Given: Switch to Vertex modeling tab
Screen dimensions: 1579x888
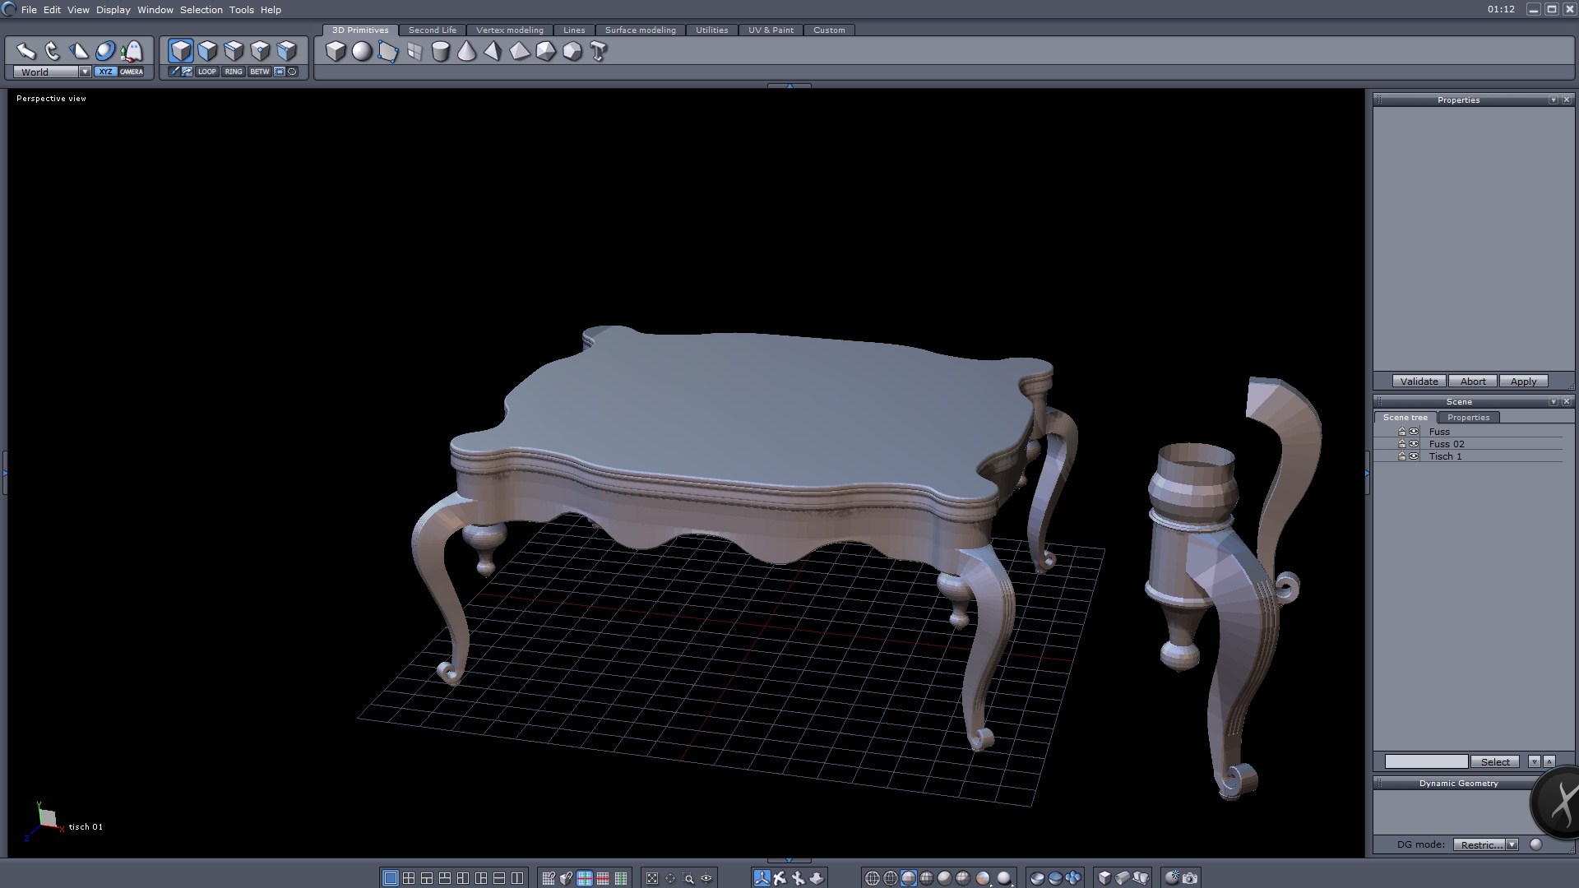Looking at the screenshot, I should tap(509, 30).
